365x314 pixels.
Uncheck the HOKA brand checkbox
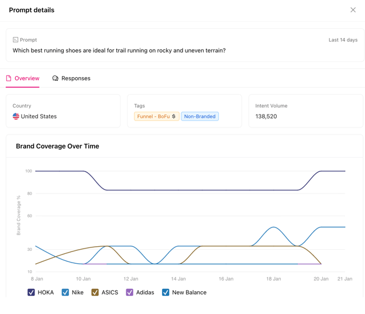pos(31,292)
